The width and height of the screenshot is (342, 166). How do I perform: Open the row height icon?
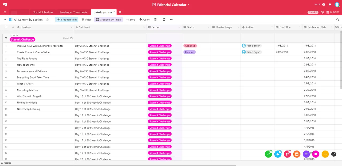pyautogui.click(x=156, y=19)
